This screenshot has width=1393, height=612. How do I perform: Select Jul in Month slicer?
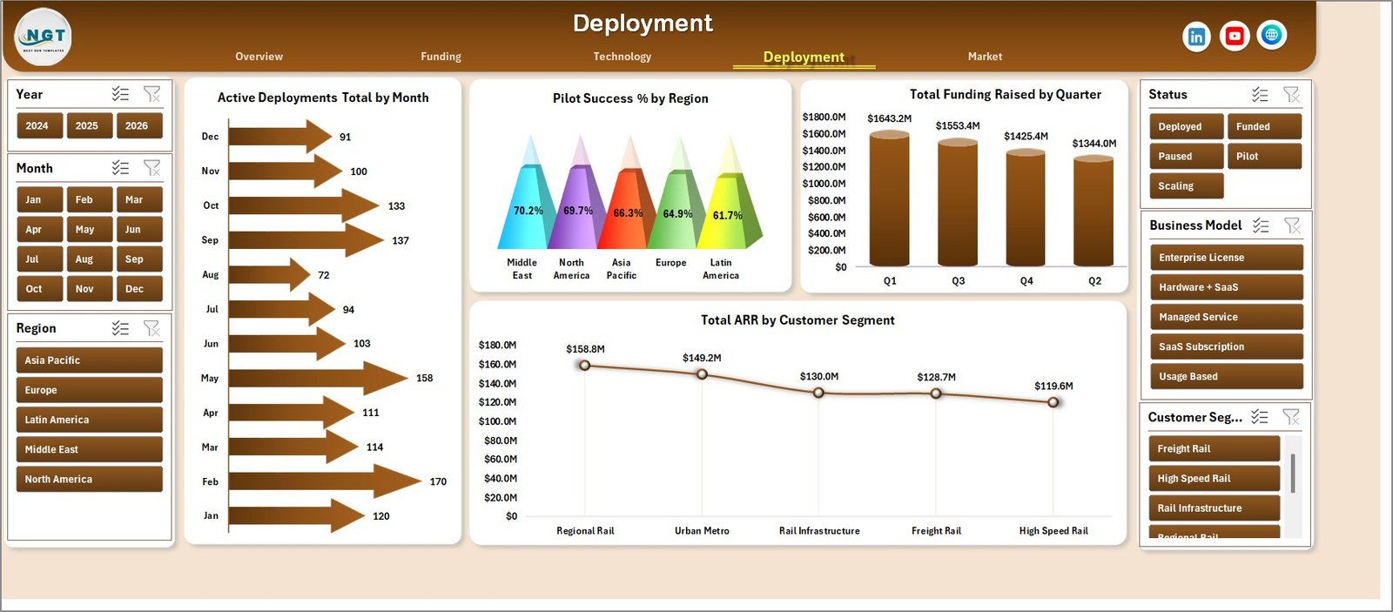point(39,259)
